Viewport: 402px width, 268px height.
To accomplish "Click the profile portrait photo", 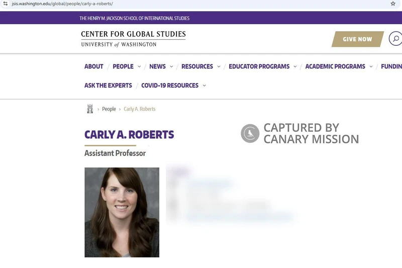I will pyautogui.click(x=122, y=212).
